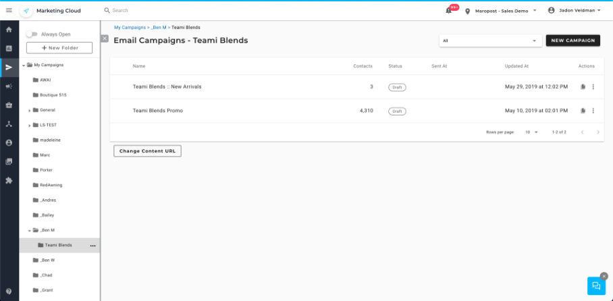This screenshot has width=613, height=301.
Task: Toggle the Always Open switch
Action: (32, 34)
